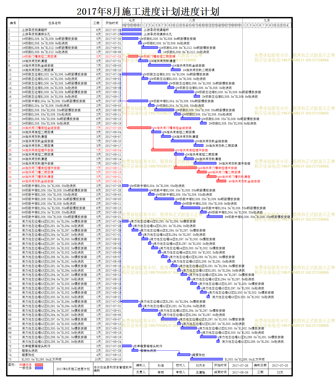Select the blue bar for 1#泄洪闸侧轨金结安装
This screenshot has width=335, height=382.
(159, 65)
